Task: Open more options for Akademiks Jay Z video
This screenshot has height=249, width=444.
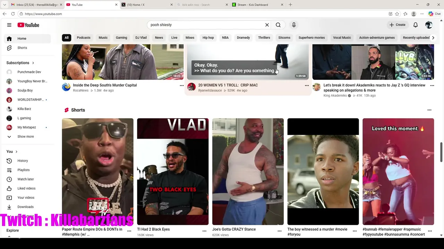Action: [432, 85]
